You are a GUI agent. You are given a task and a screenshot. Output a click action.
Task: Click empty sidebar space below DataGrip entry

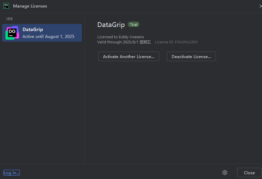[x=42, y=102]
